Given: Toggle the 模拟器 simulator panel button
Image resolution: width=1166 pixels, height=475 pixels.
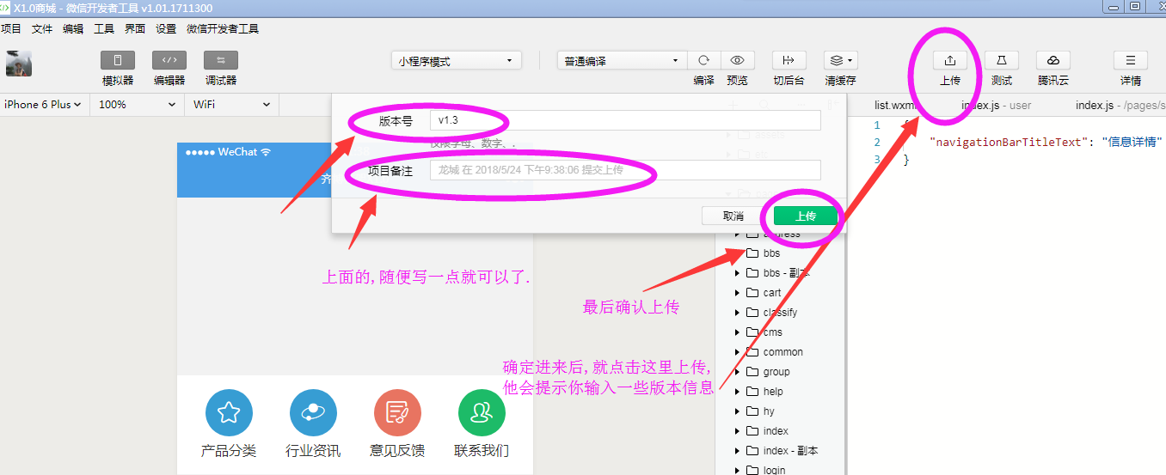Looking at the screenshot, I should [118, 61].
